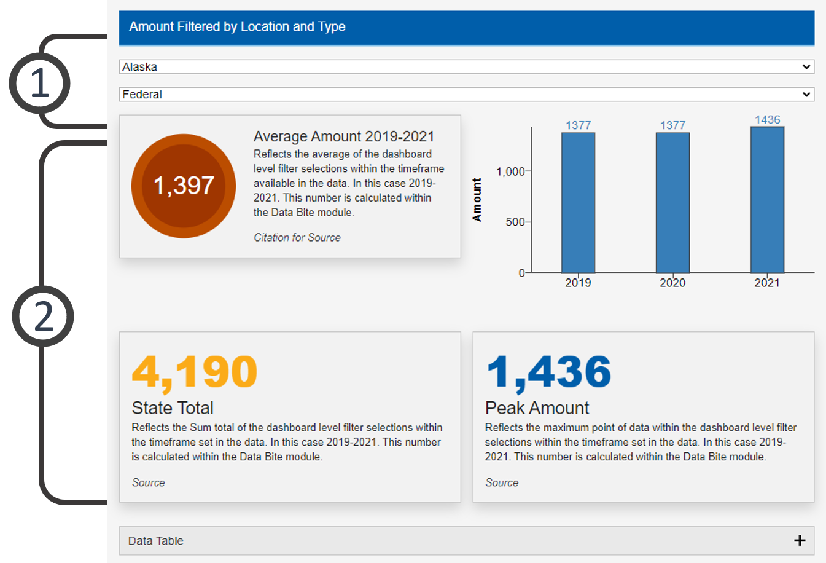Click the orange 1,397 average amount circle
This screenshot has height=563, width=826.
point(183,185)
